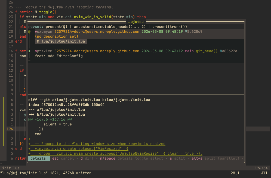Click the alt+s split (parallel) hint

tap(215, 158)
